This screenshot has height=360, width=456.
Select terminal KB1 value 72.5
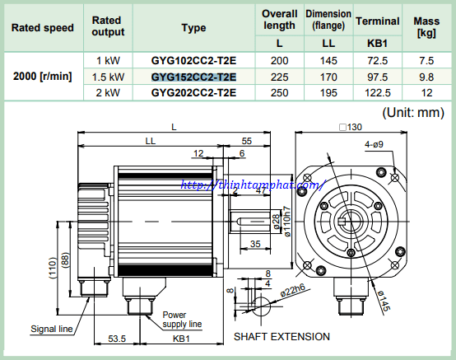click(x=378, y=60)
